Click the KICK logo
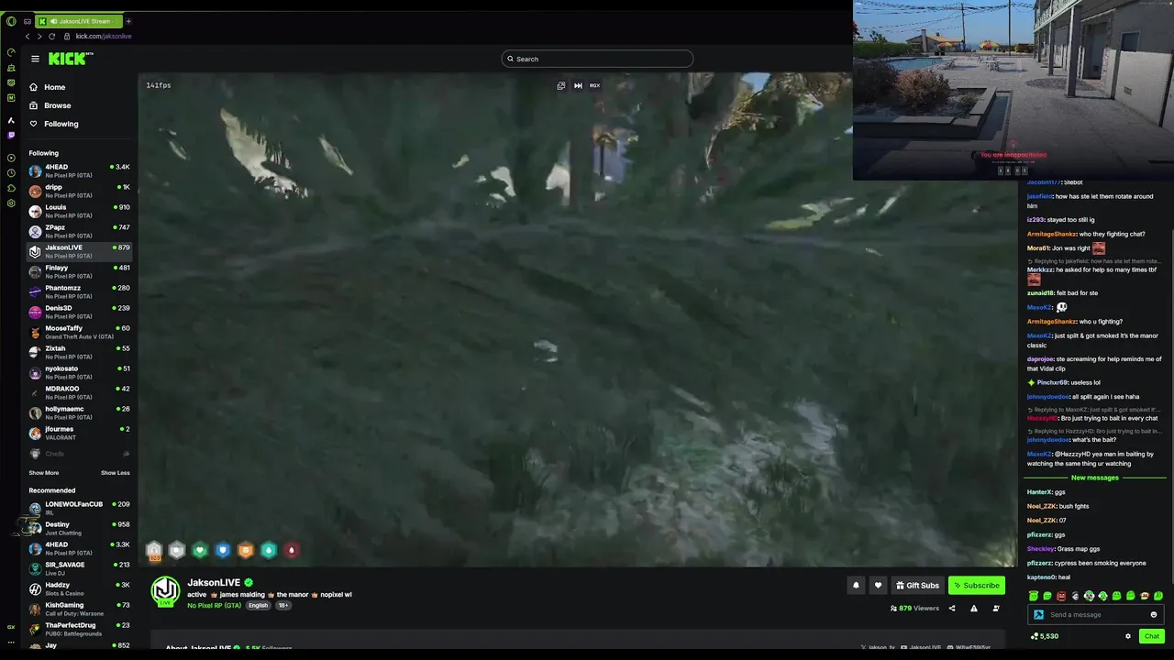The image size is (1174, 660). click(x=71, y=59)
